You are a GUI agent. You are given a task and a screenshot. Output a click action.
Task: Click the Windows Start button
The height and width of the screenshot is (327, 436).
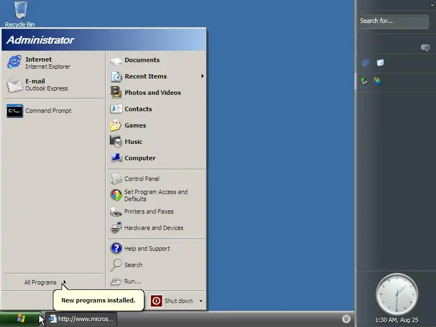21,318
